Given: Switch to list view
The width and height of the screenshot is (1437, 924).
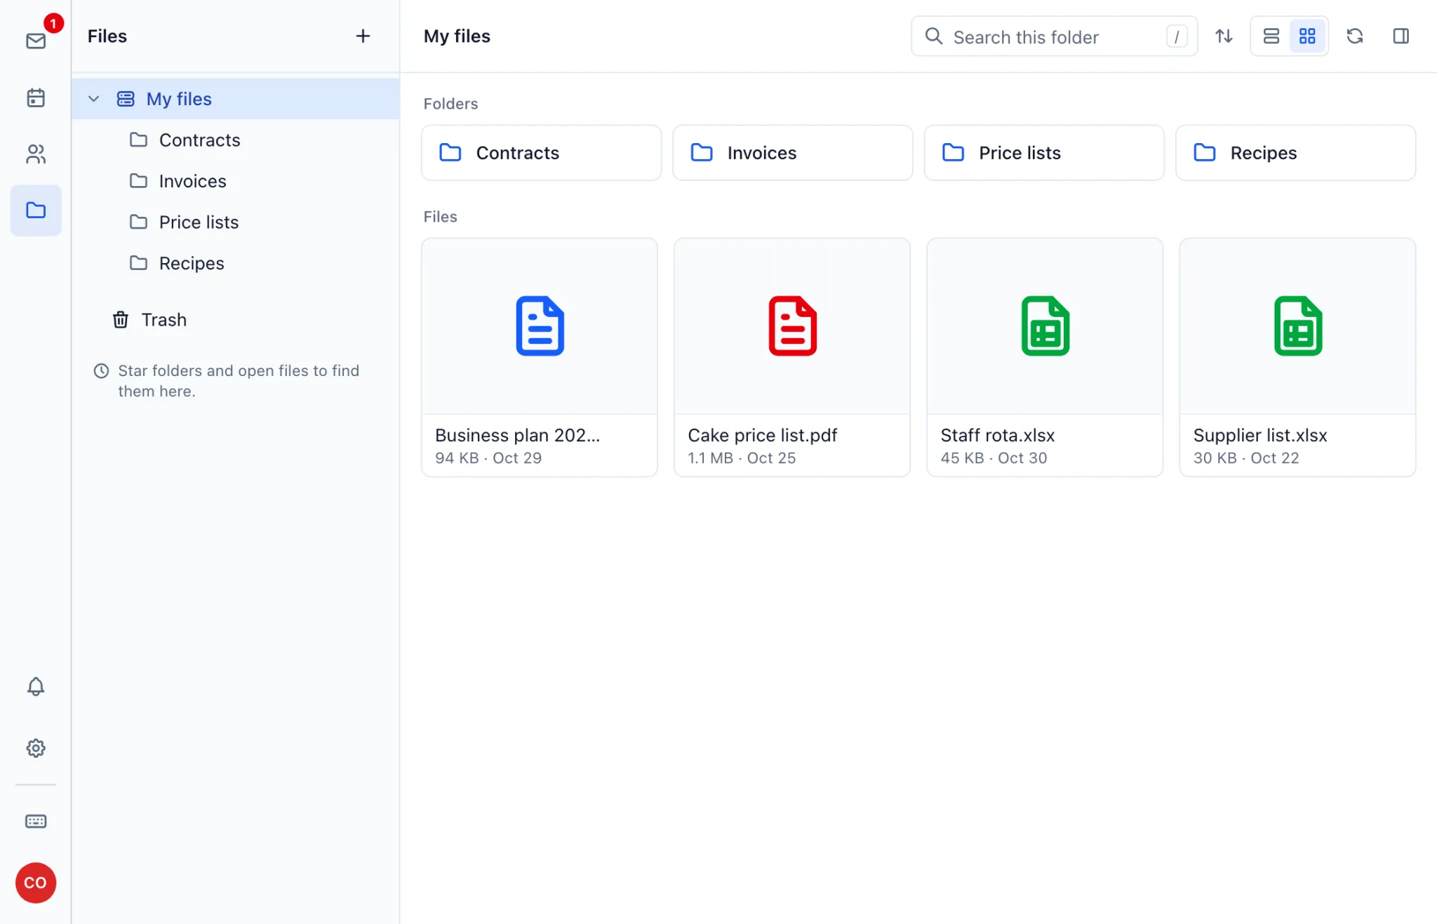Looking at the screenshot, I should [x=1271, y=36].
